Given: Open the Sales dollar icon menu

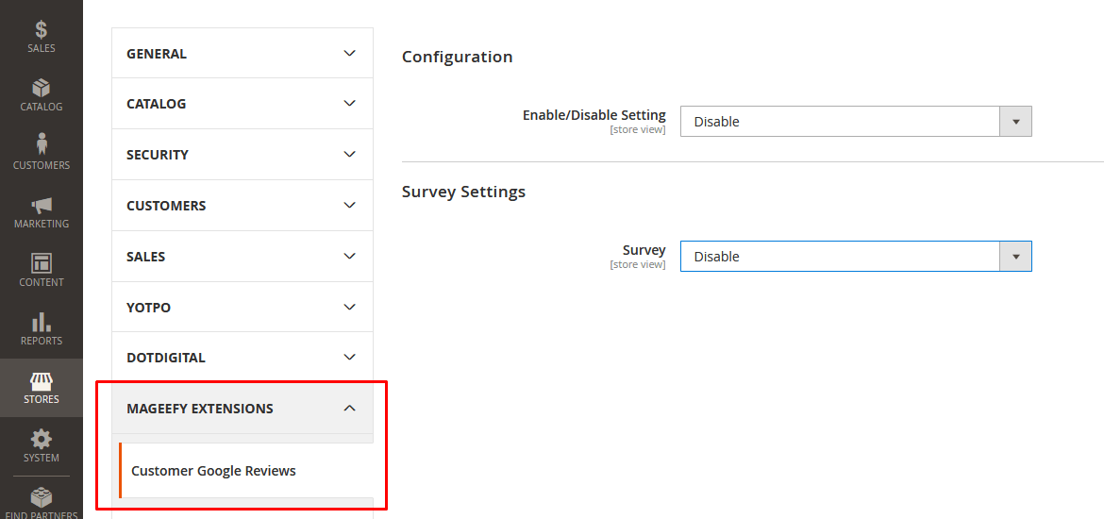Looking at the screenshot, I should (42, 31).
